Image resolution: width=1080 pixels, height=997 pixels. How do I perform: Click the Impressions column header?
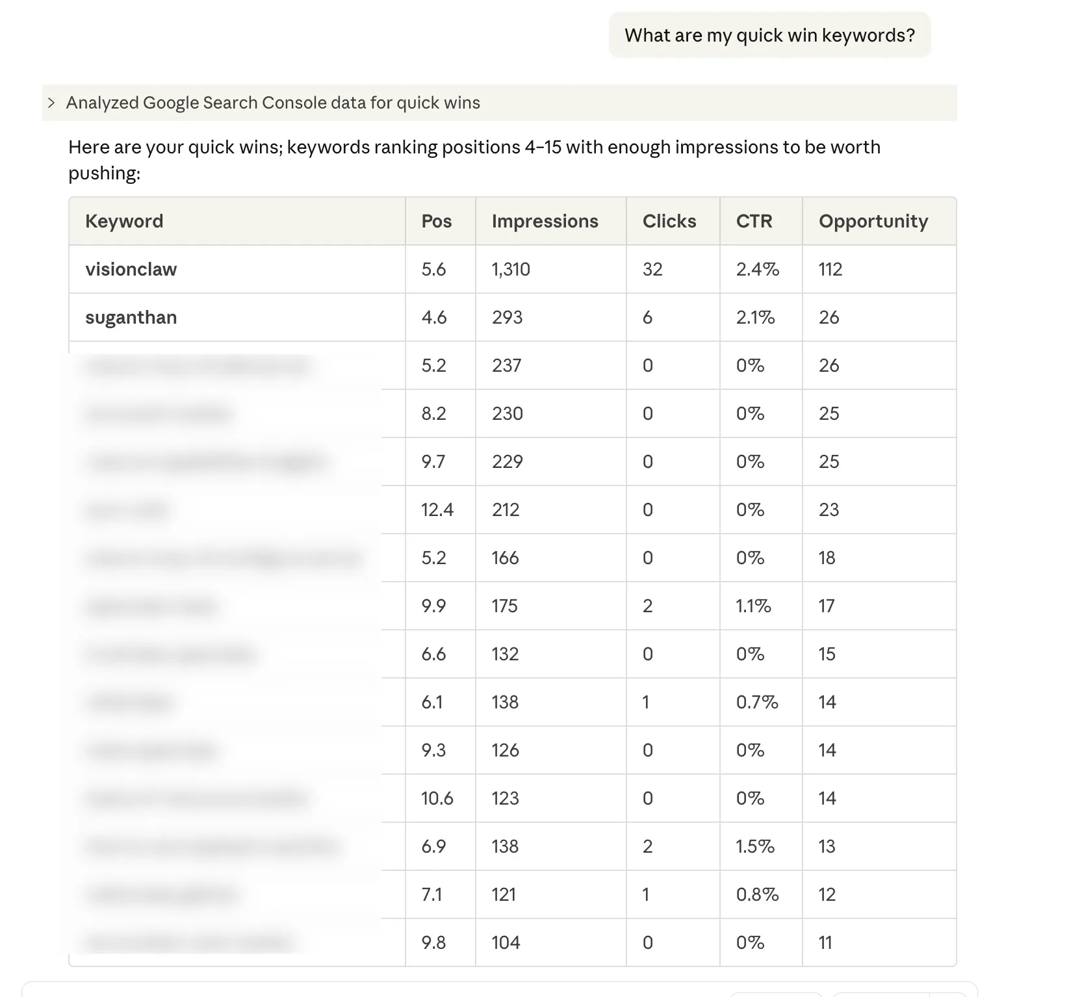[545, 221]
